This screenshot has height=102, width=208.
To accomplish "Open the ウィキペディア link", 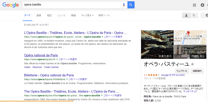I will (x=190, y=91).
